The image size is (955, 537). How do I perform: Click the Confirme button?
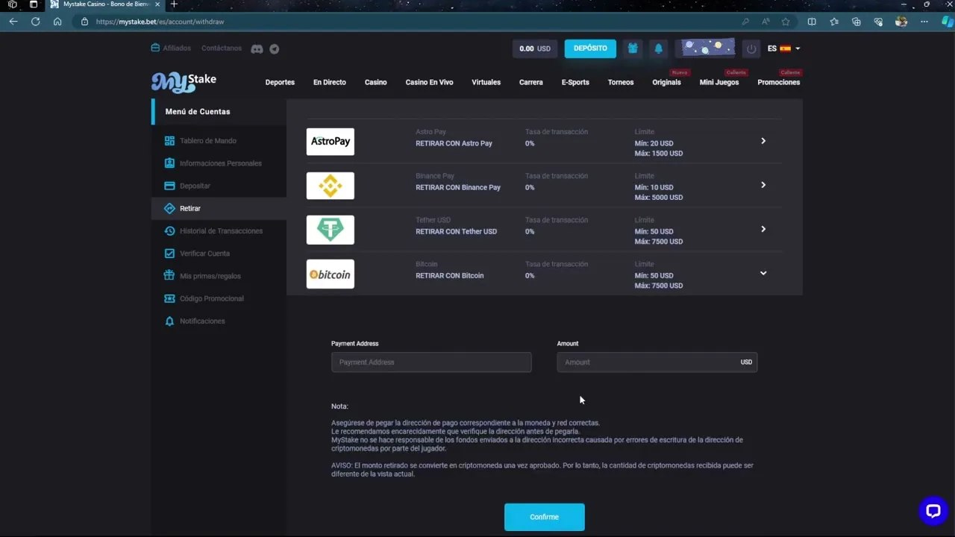545,517
